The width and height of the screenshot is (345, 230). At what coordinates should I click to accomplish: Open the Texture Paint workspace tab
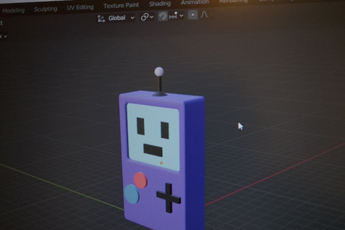[x=121, y=5]
